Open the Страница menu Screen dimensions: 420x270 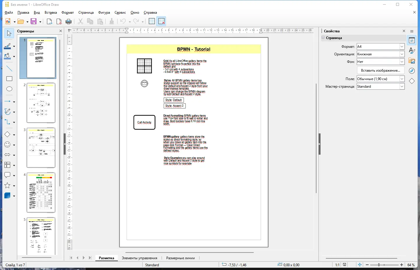coord(86,13)
